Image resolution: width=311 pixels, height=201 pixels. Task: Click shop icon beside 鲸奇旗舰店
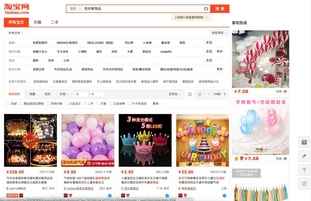[179, 189]
